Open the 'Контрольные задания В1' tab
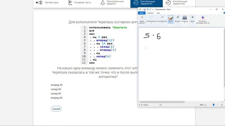 147,3
